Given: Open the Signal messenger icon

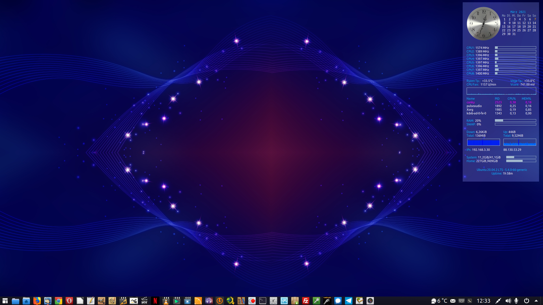Looking at the screenshot, I should click(x=338, y=301).
